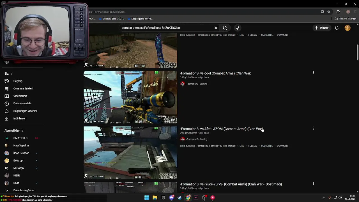Screen dimensions: 359x202
Task: Open the Emissary Zero v1.0.1 bookmark
Action: (111, 19)
